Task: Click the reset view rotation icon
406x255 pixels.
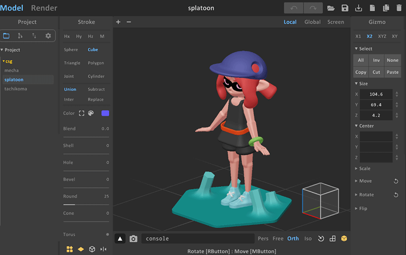Action: tap(321, 238)
